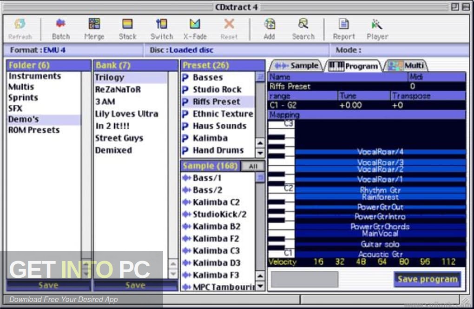Viewport: 474px width, 309px height.
Task: Select the Bass/1 sample
Action: click(x=218, y=178)
